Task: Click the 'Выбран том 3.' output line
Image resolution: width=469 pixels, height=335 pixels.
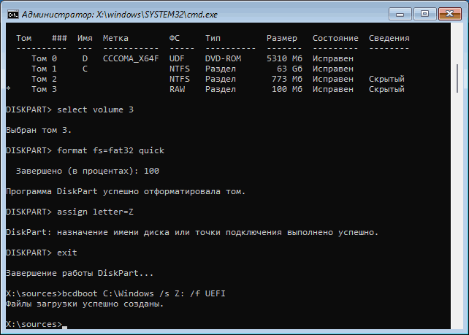Action: 37,130
